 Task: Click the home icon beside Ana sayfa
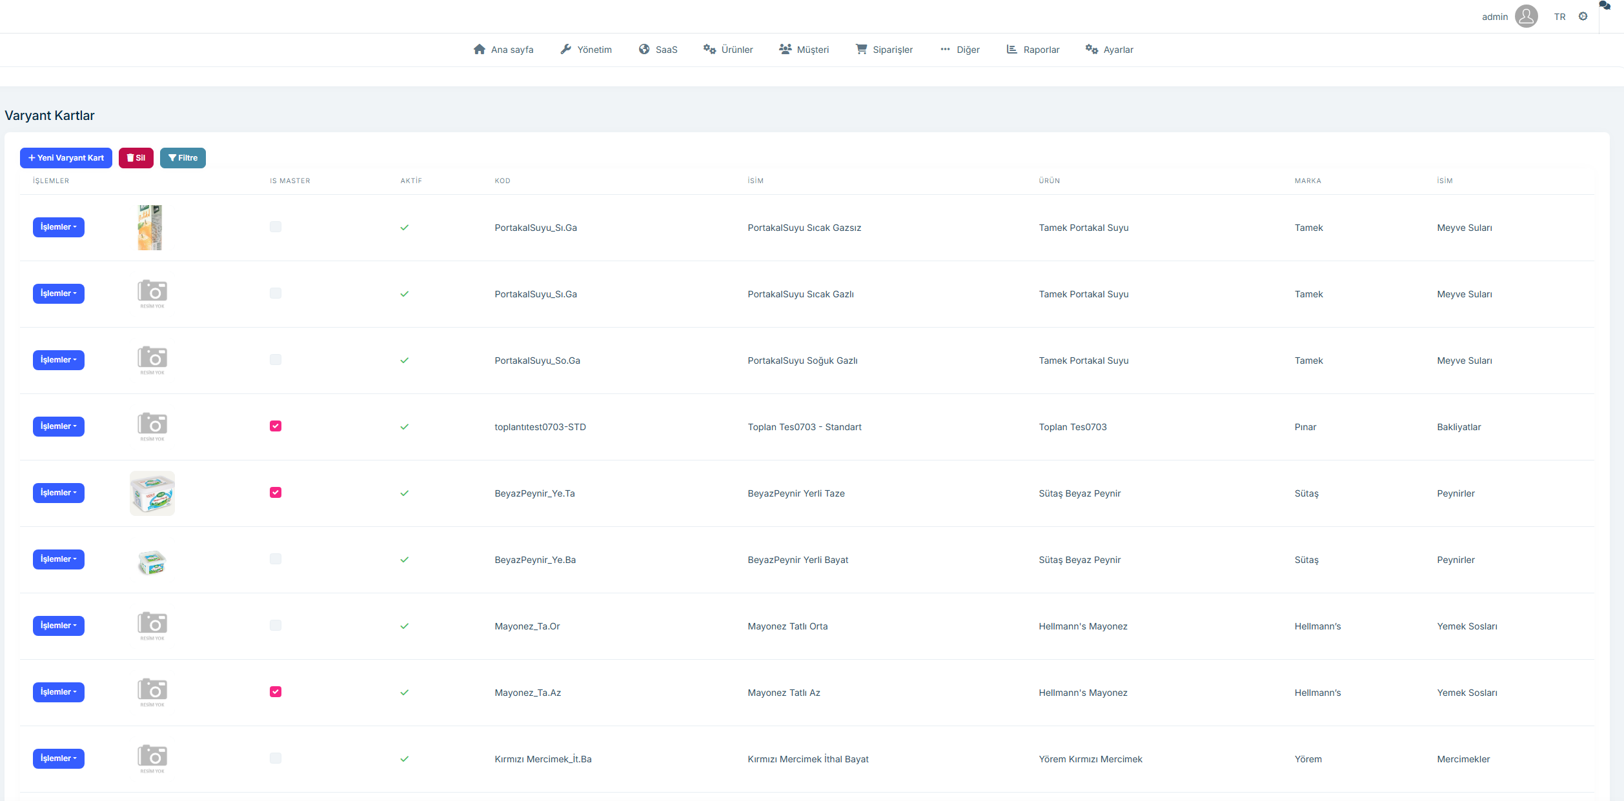[479, 49]
